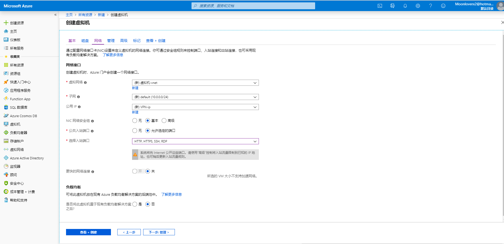The image size is (504, 244).
Task: Open help question mark icon
Action: pyautogui.click(x=431, y=6)
